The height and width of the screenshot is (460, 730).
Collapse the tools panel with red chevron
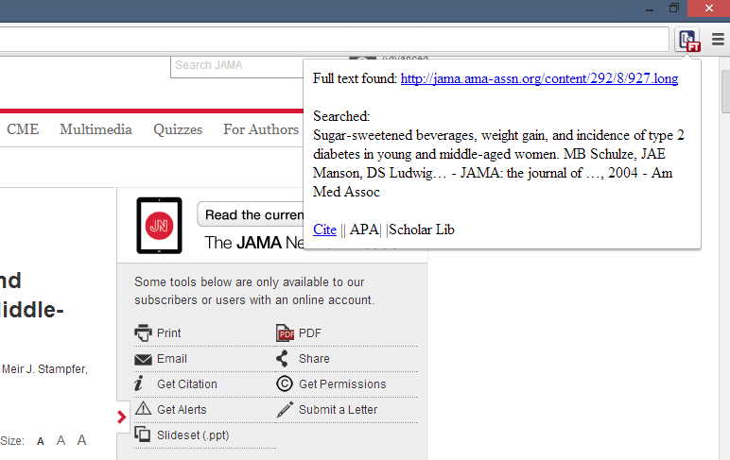click(122, 417)
